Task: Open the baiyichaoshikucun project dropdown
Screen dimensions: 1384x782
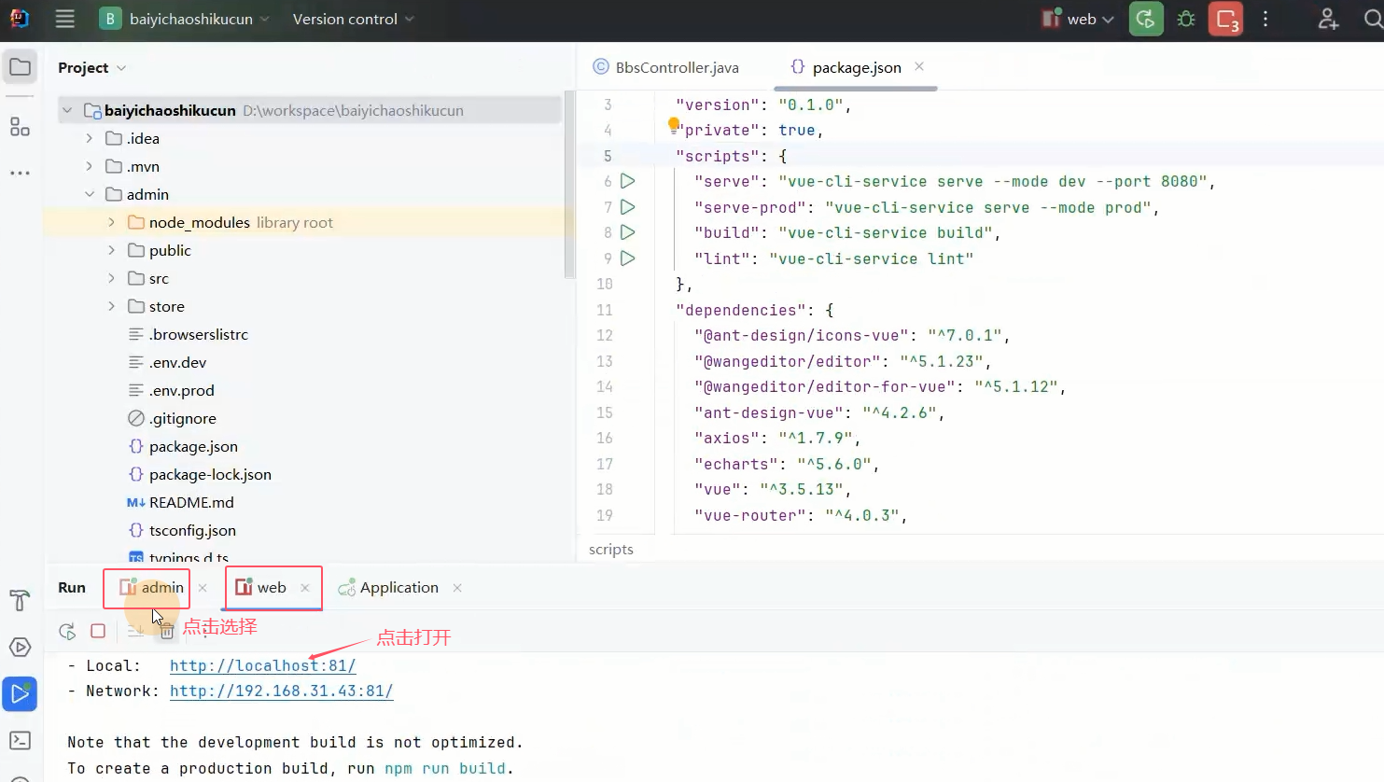Action: tap(184, 19)
